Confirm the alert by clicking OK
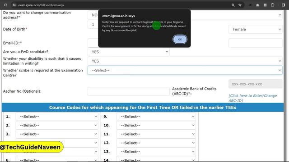This screenshot has height=162, width=289. (180, 39)
